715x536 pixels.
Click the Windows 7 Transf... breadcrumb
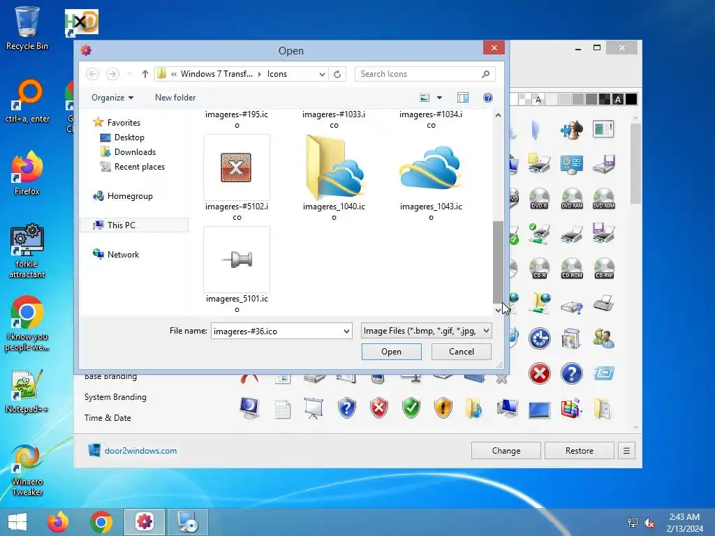[216, 74]
